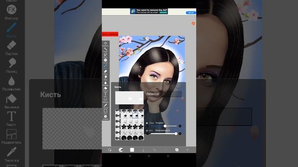Select the Smudge finger tool
Image resolution: width=298 pixels, height=167 pixels.
(x=106, y=77)
